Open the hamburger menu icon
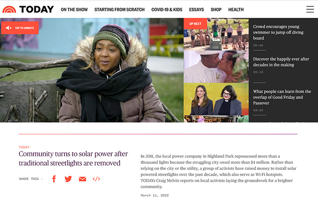The image size is (318, 203). coord(310,9)
